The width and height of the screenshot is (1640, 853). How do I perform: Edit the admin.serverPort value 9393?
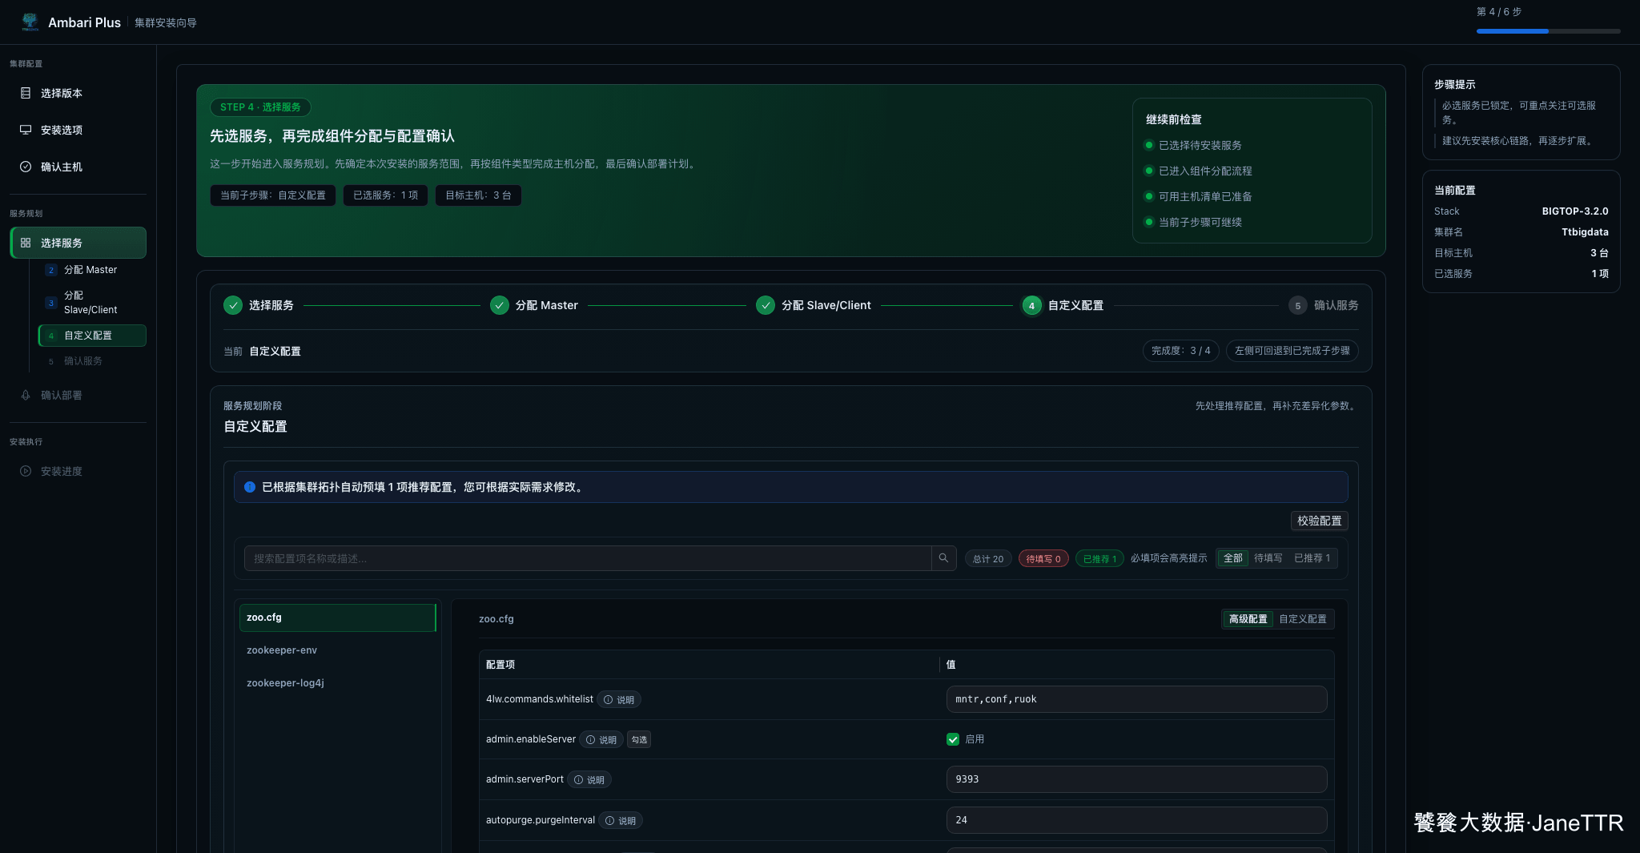(1136, 779)
